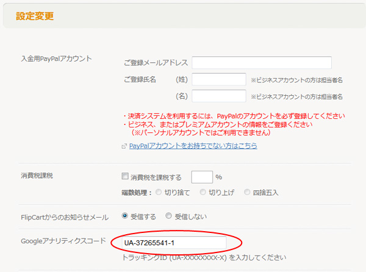The width and height of the screenshot is (366, 272).
Task: Click the Googleアナリティクスコード label
Action: coord(63,241)
